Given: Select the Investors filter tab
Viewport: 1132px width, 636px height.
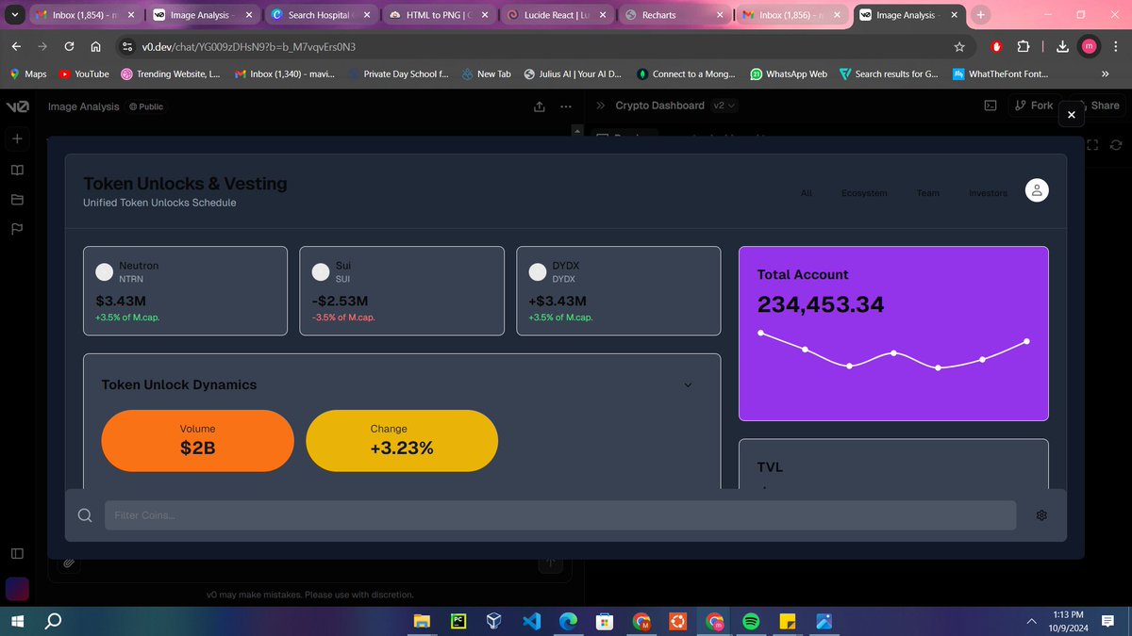Looking at the screenshot, I should pyautogui.click(x=988, y=193).
